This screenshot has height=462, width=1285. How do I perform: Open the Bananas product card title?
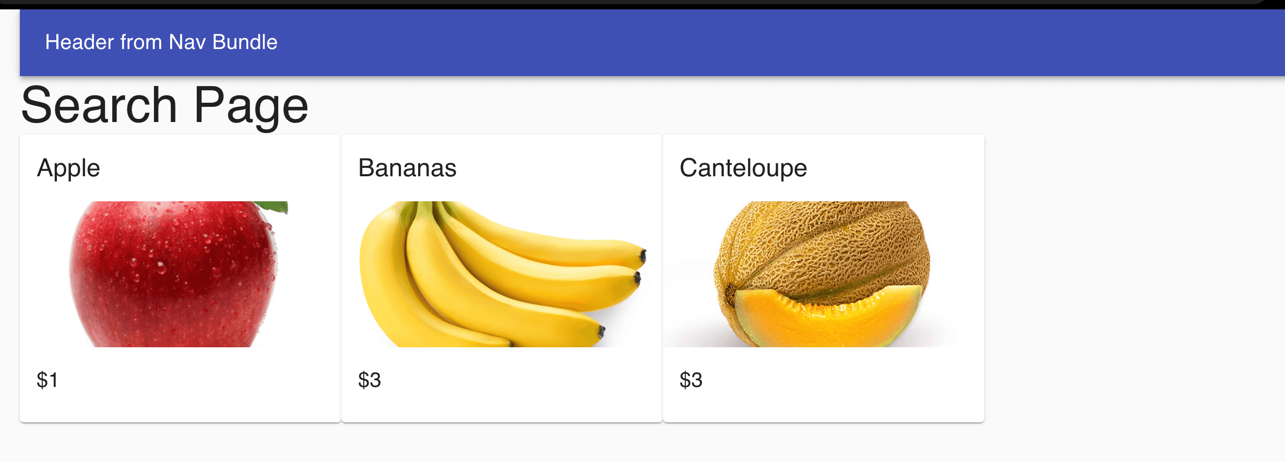407,168
